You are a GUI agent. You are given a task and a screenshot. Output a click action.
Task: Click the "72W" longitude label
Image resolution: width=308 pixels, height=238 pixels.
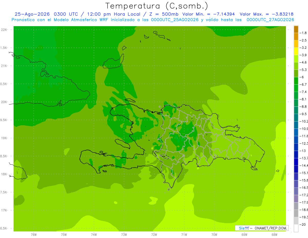coord(154,235)
